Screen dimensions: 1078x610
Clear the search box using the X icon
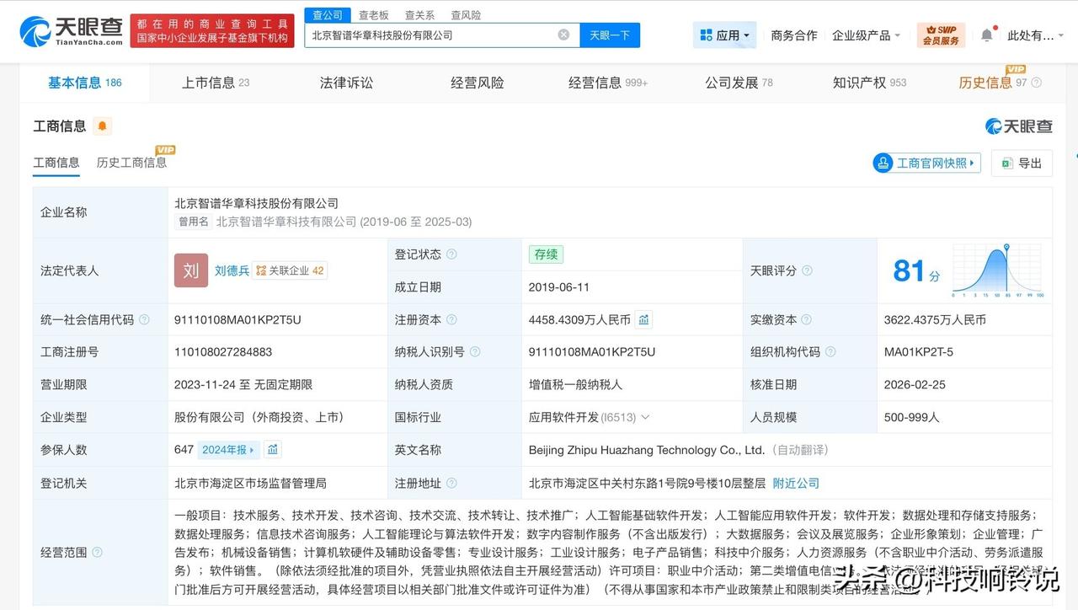point(563,35)
